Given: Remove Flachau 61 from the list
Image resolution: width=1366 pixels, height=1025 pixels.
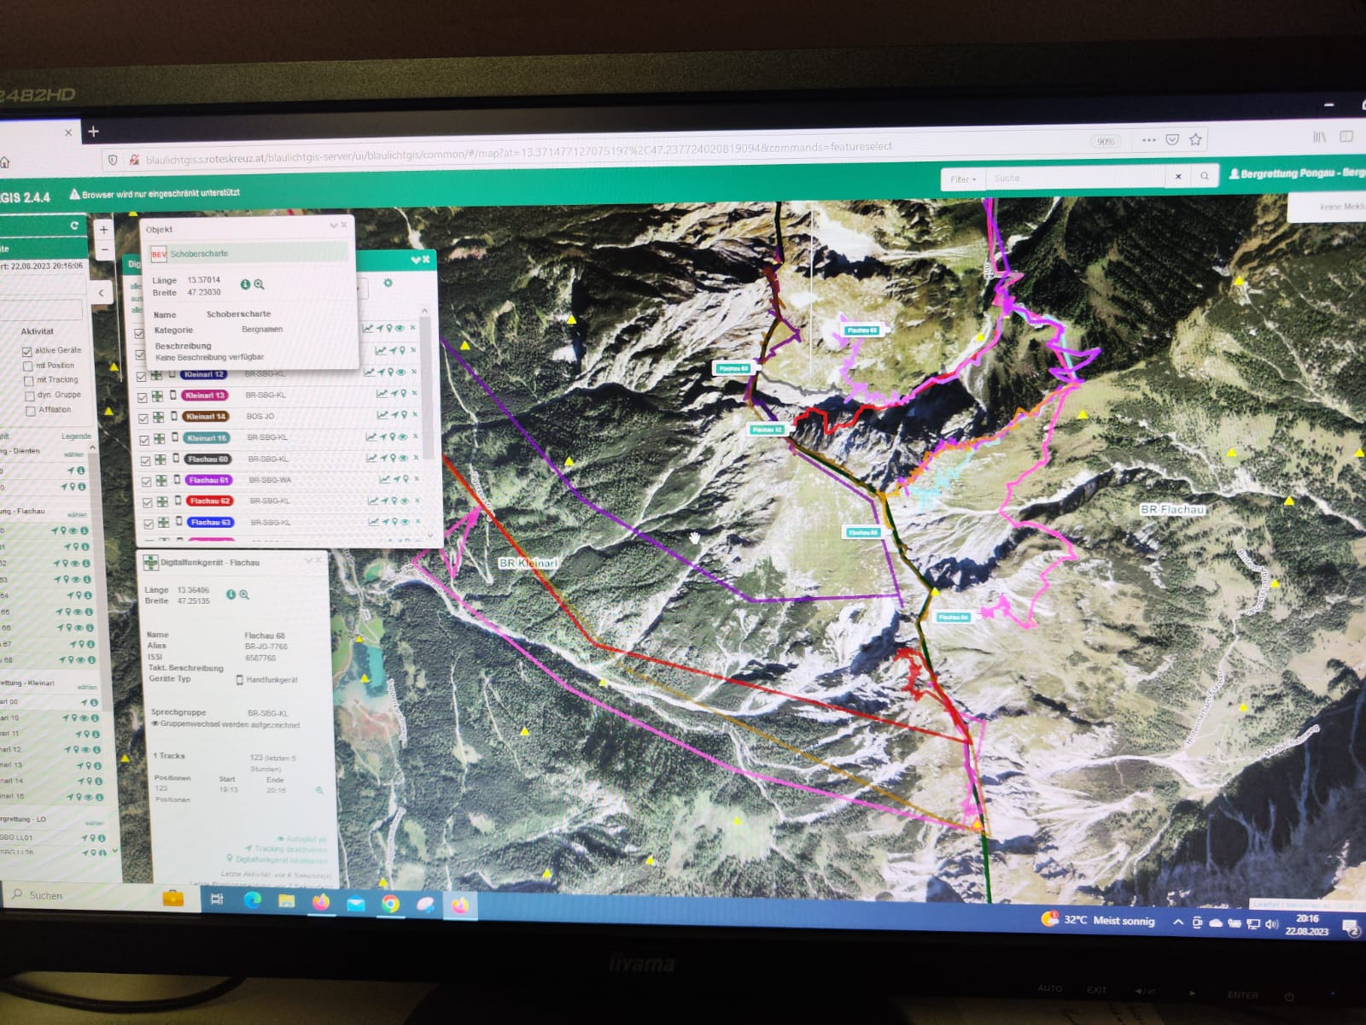Looking at the screenshot, I should [417, 479].
